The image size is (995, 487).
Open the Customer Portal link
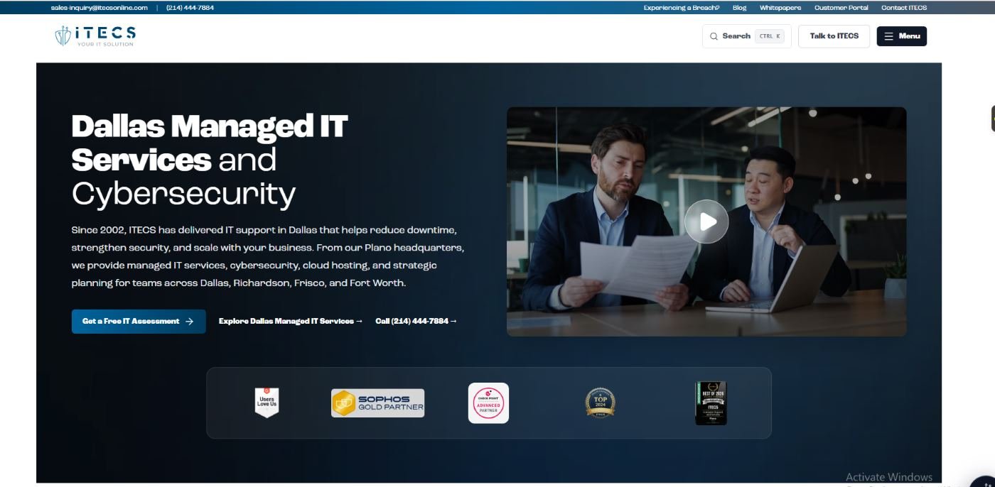[x=841, y=8]
